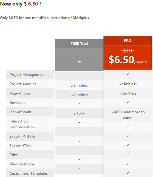Click the Interaction Demonstration row label
The image size is (153, 177).
[22, 124]
